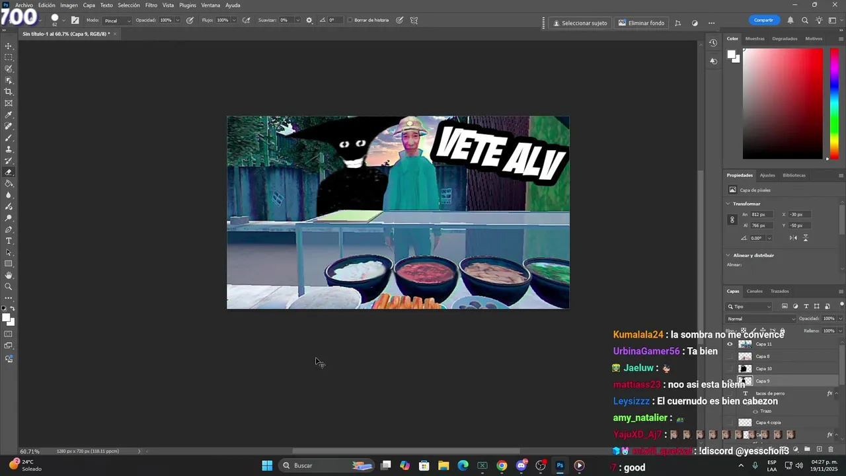846x476 pixels.
Task: Select the Eyedropper tool
Action: (9, 115)
